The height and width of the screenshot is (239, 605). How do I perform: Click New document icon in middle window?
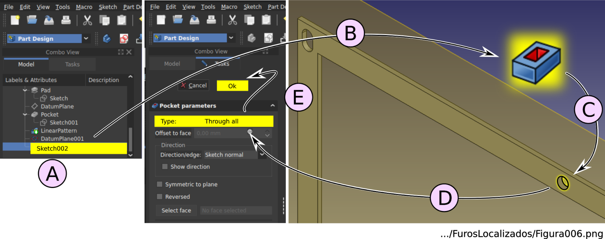coord(161,20)
